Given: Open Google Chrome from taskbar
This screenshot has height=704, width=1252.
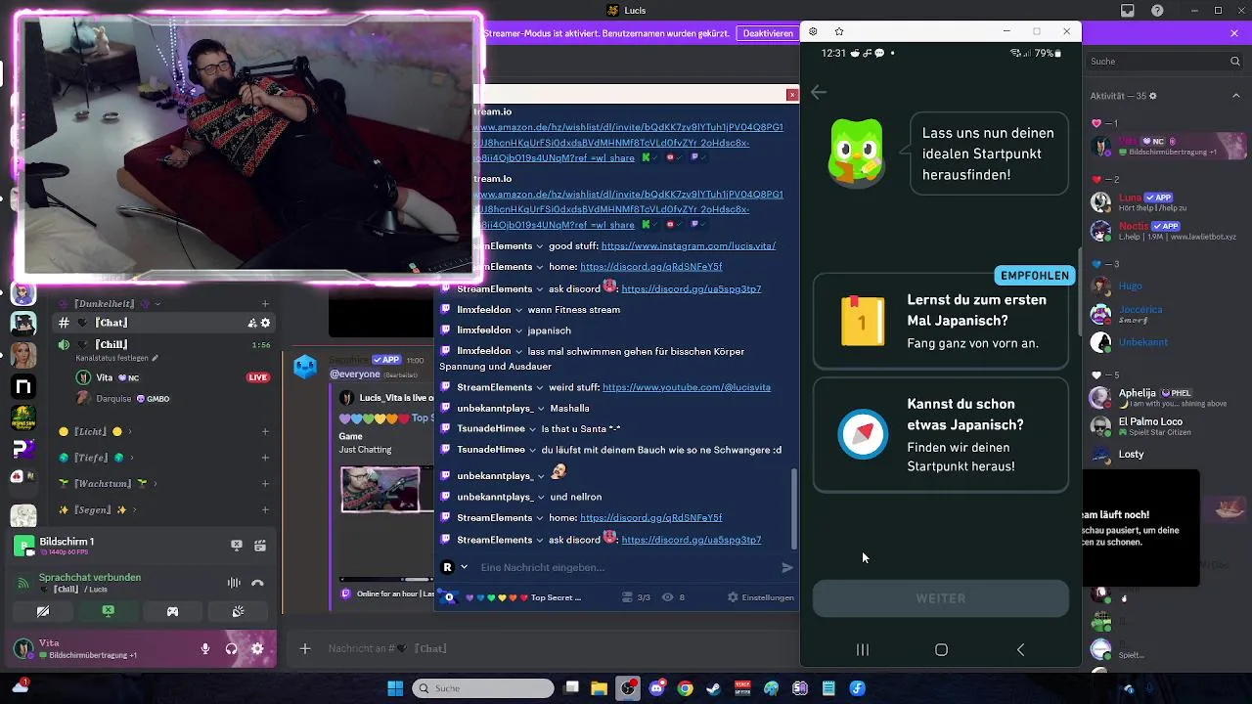Looking at the screenshot, I should click(x=685, y=688).
